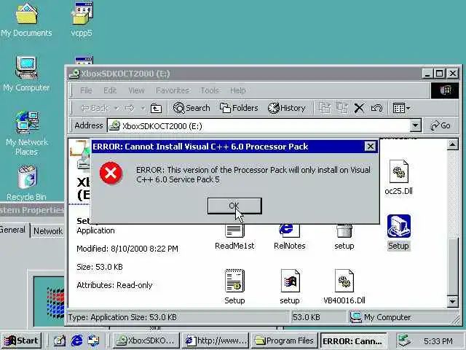Click the scrollbar down arrow in Explorer
This screenshot has width=466, height=350.
[452, 301]
